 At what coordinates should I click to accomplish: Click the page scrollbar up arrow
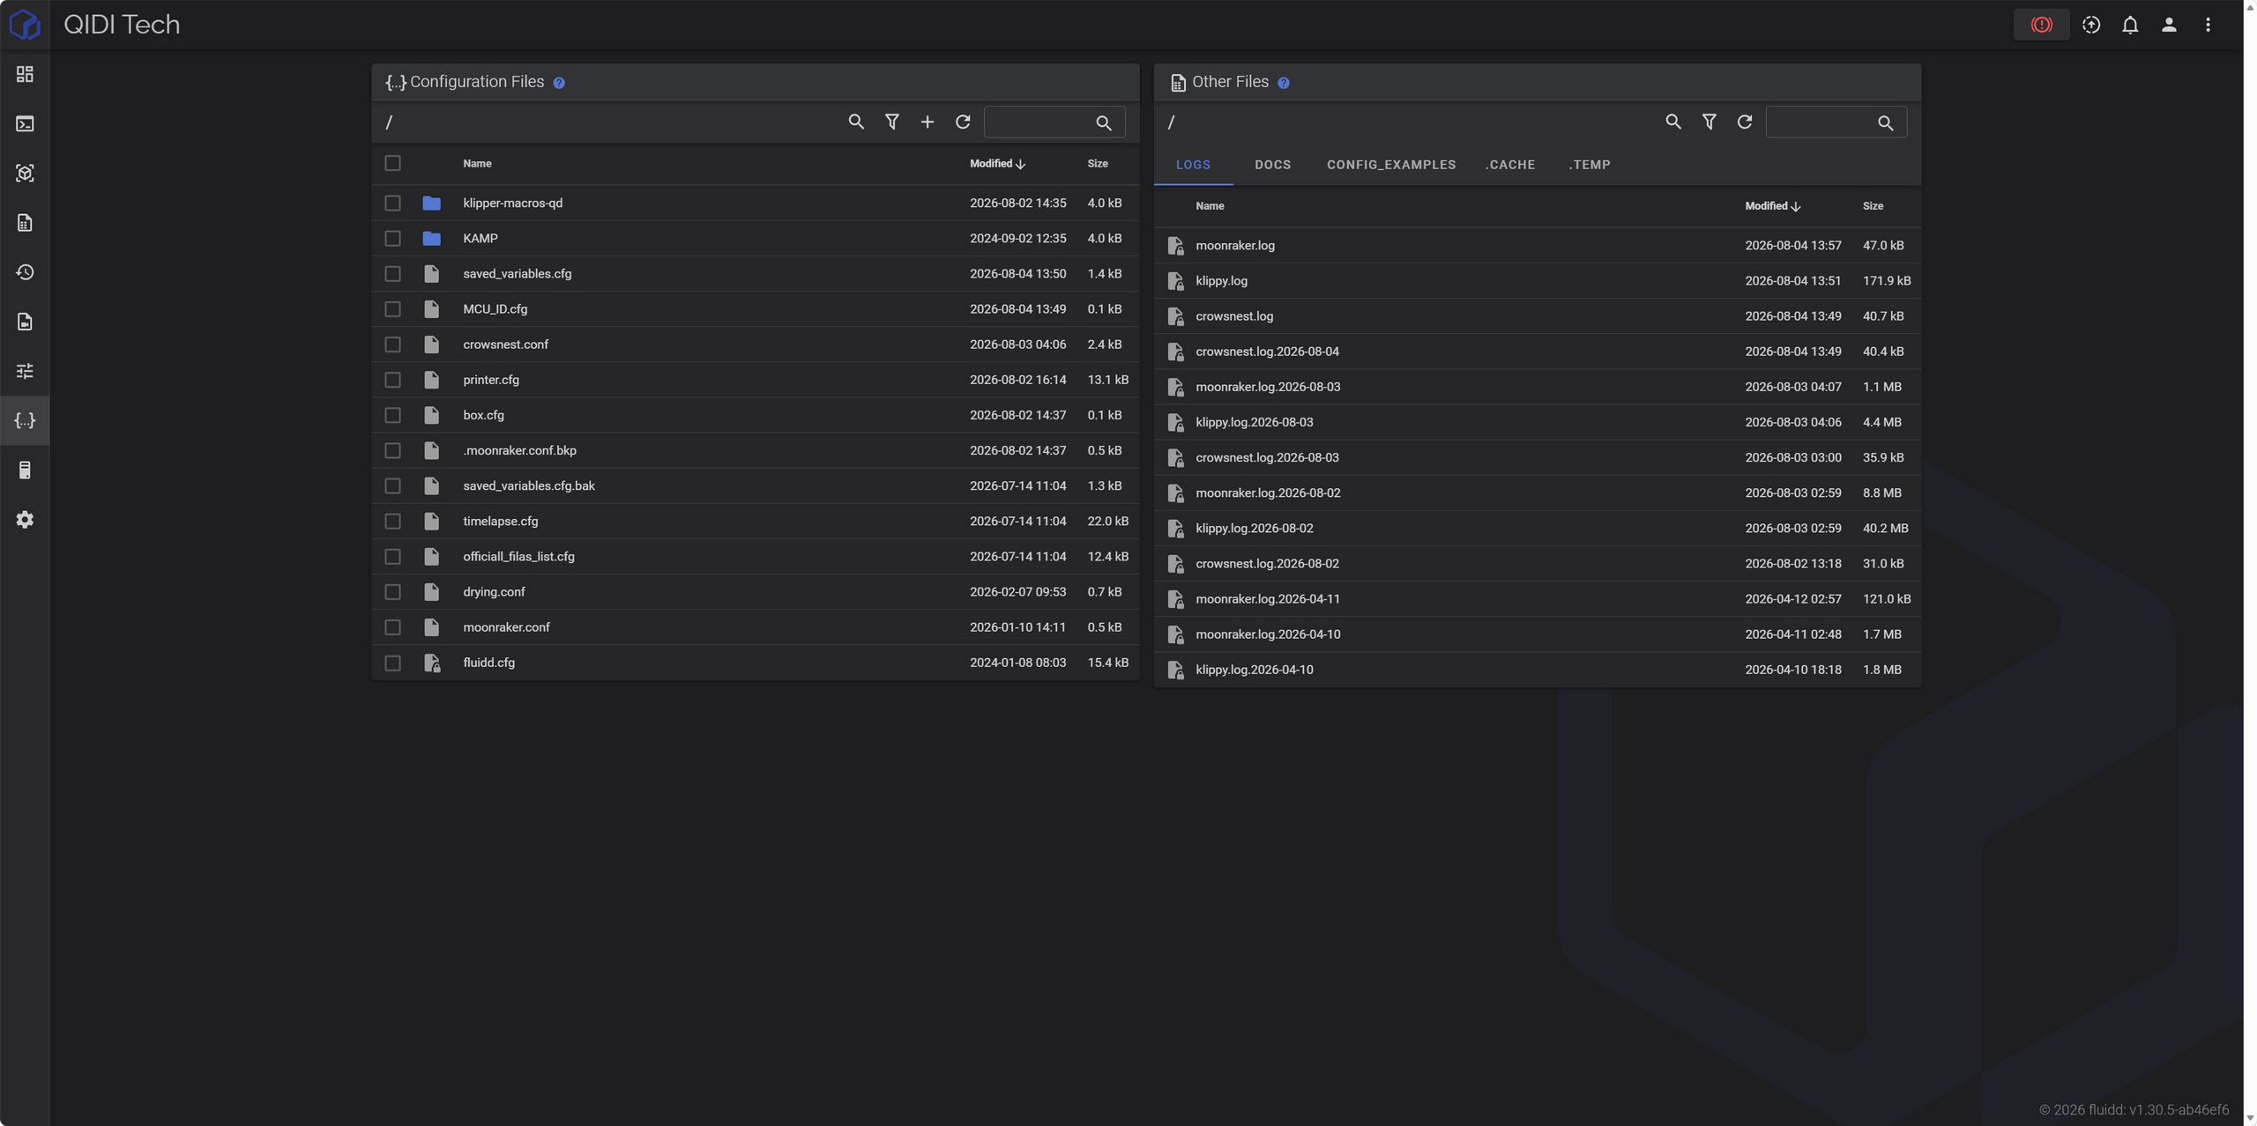pyautogui.click(x=2250, y=6)
